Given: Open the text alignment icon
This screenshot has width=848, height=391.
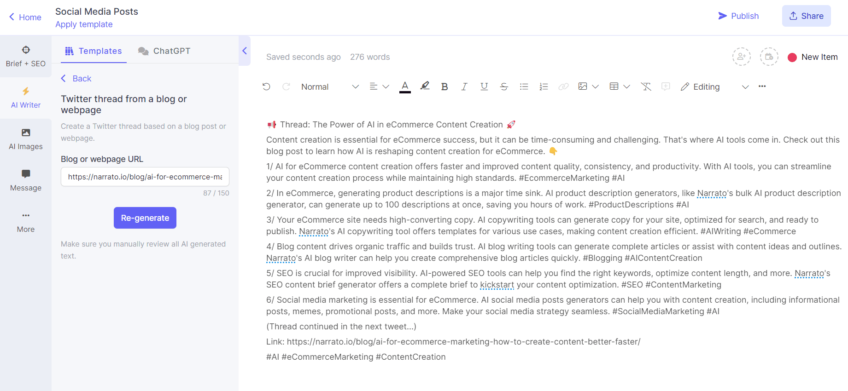Looking at the screenshot, I should (374, 86).
